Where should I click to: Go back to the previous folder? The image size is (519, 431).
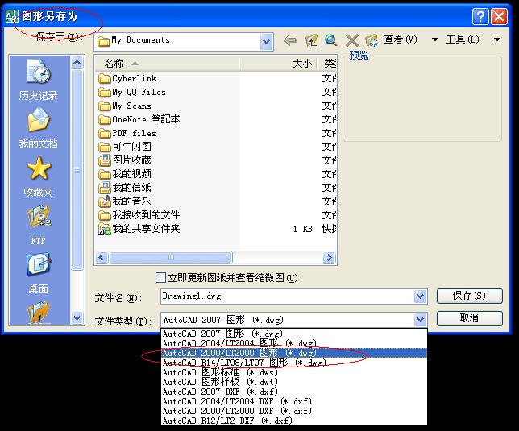[290, 40]
